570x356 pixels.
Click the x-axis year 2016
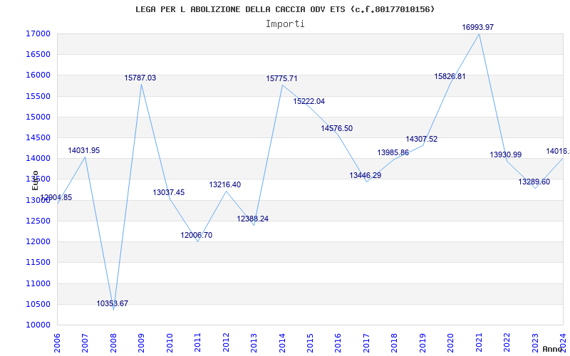pos(338,342)
